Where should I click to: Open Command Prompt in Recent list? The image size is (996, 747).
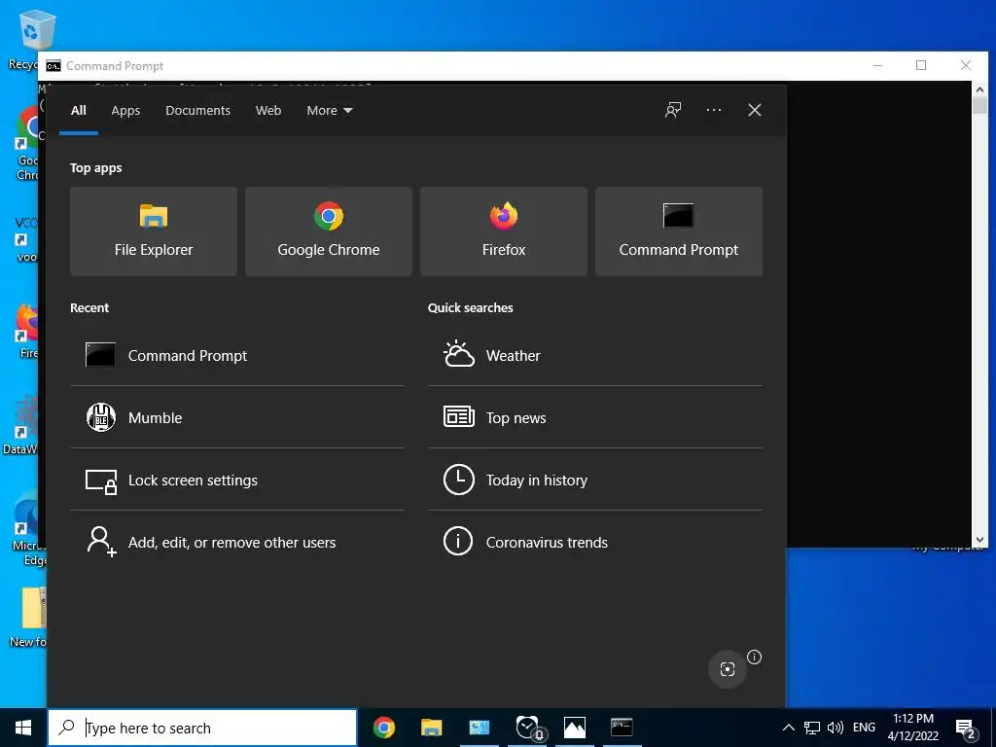pyautogui.click(x=237, y=355)
